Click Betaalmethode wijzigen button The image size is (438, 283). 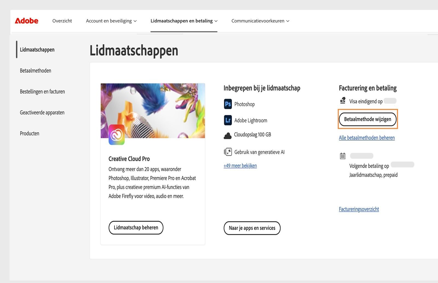click(368, 119)
